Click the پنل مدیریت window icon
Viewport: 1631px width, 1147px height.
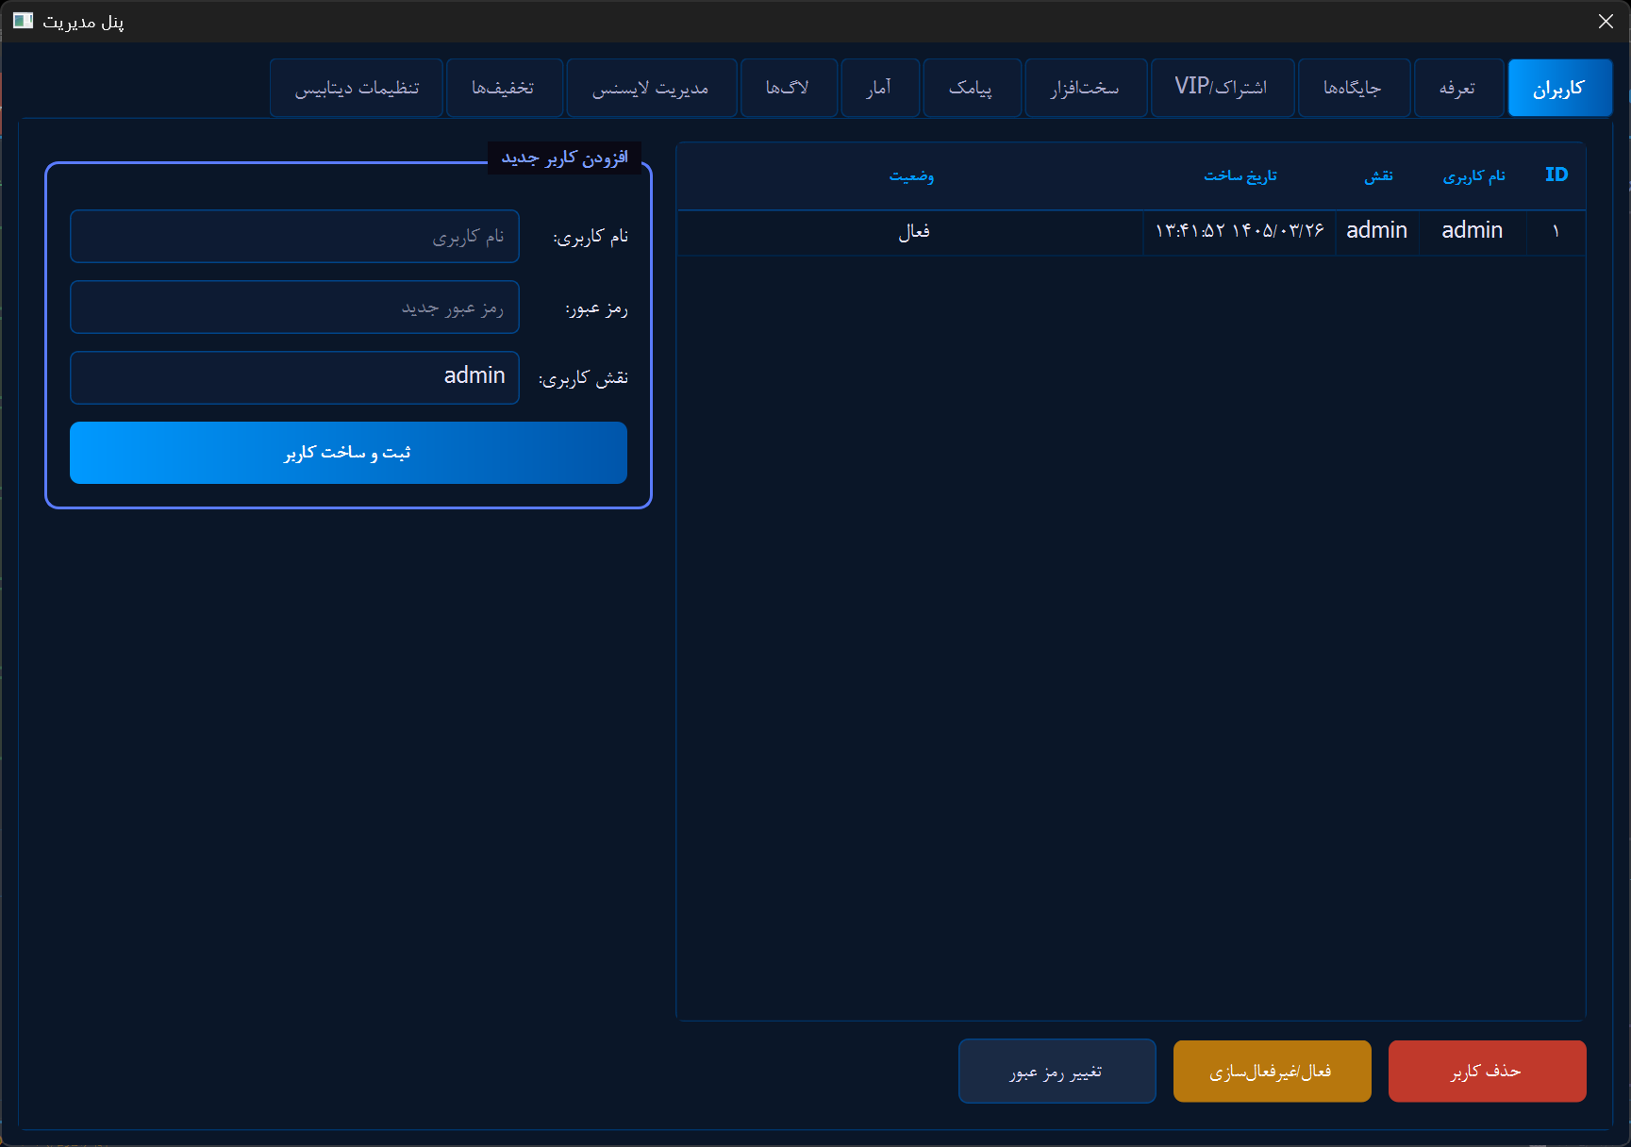[23, 21]
